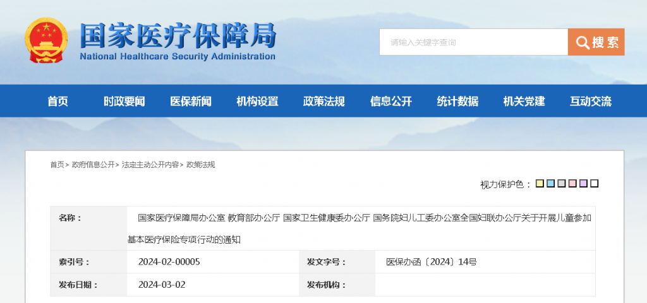Screen dimensions: 647x303
Task: Open the 首页 navigation item
Action: coord(57,101)
